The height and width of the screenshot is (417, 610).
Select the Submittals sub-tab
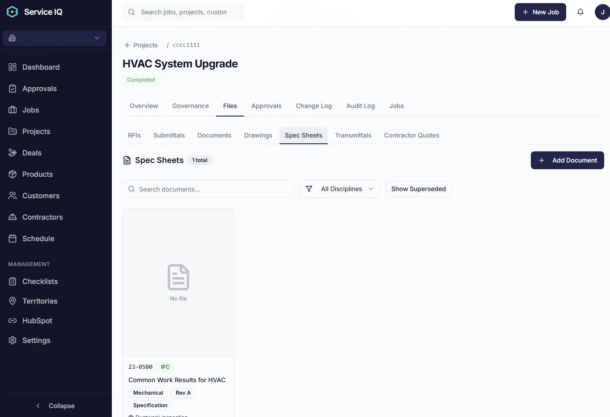point(169,135)
